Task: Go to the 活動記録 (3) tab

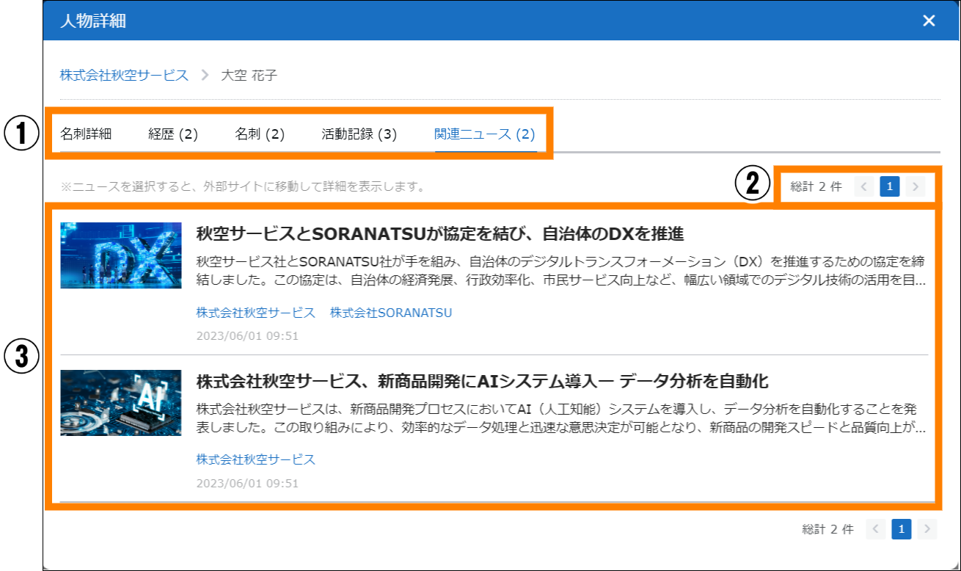Action: (359, 134)
